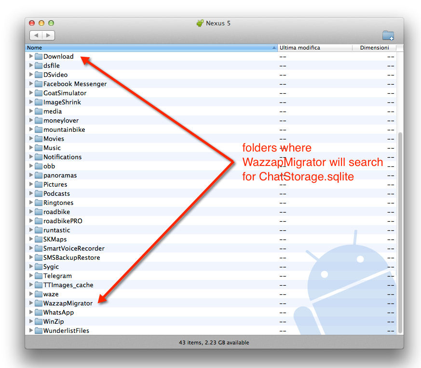Viewport: 421px width, 368px height.
Task: Select the WazzapMigrator folder name
Action: pos(68,303)
